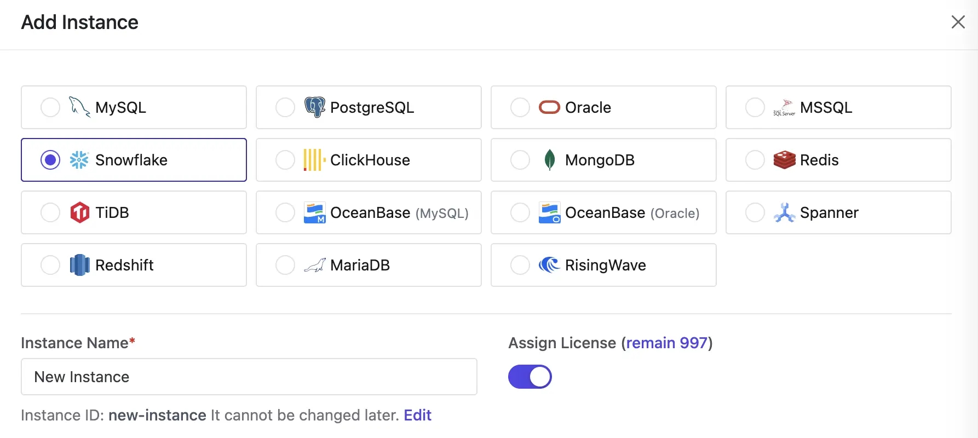Viewport: 978px width, 438px height.
Task: Click the PostgreSQL elephant logo icon
Action: point(315,107)
